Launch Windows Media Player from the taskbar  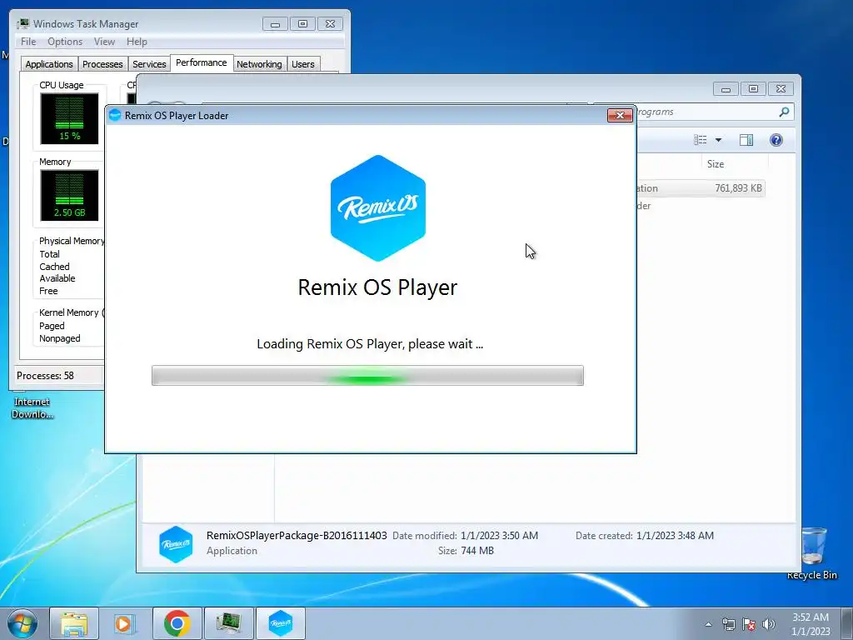point(123,623)
